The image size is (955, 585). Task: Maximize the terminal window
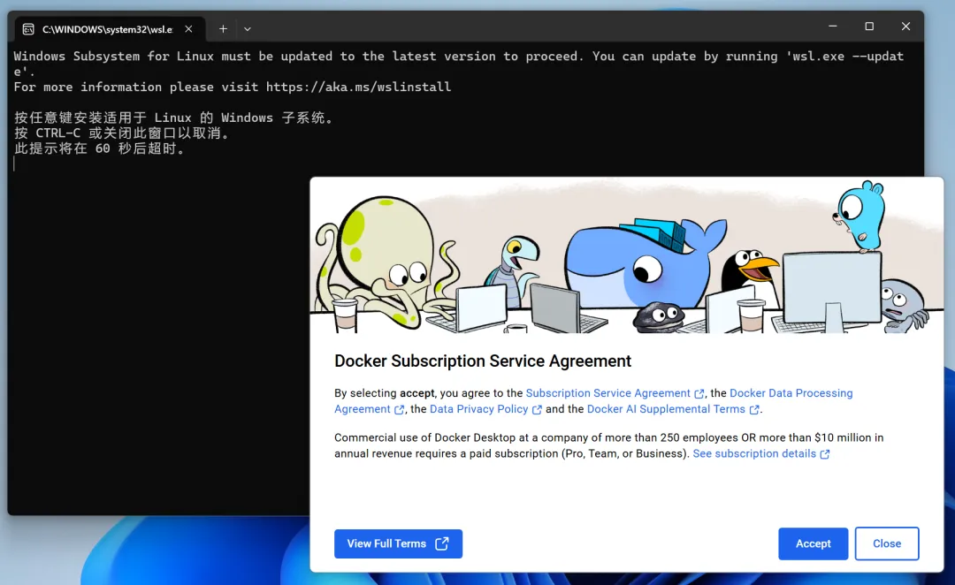[x=869, y=27]
